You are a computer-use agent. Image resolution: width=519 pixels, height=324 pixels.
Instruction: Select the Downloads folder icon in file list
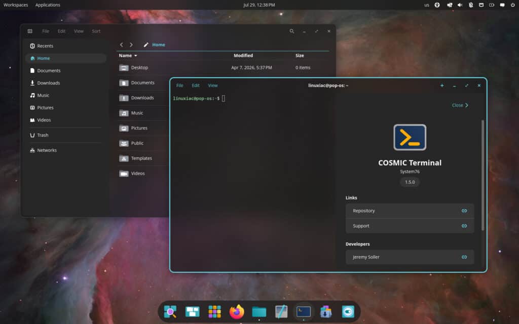[x=124, y=98]
